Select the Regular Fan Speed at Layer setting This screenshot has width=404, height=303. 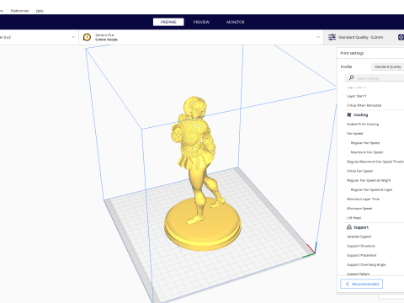(x=371, y=189)
